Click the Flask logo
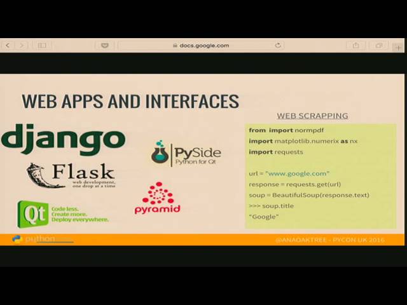This screenshot has height=305, width=407. point(71,175)
